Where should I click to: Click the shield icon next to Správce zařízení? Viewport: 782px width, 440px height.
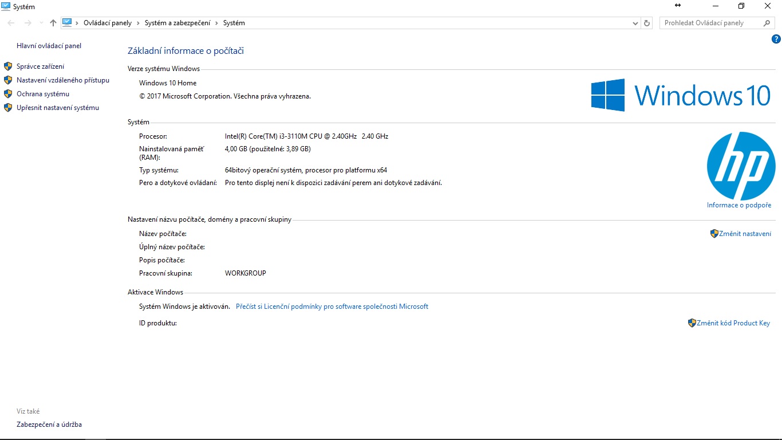point(8,66)
